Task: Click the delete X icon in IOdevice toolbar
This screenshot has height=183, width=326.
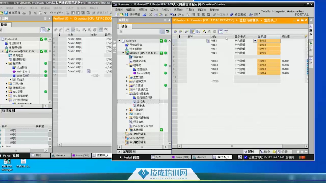Action: click(166, 14)
